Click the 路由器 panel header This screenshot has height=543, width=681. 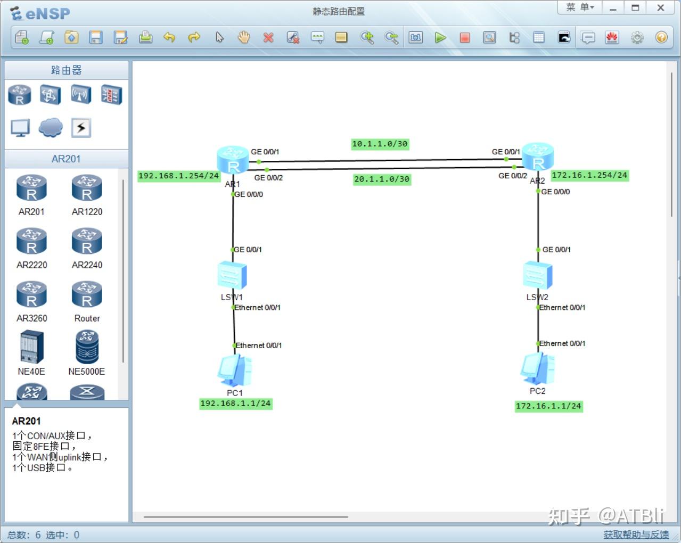pyautogui.click(x=67, y=70)
